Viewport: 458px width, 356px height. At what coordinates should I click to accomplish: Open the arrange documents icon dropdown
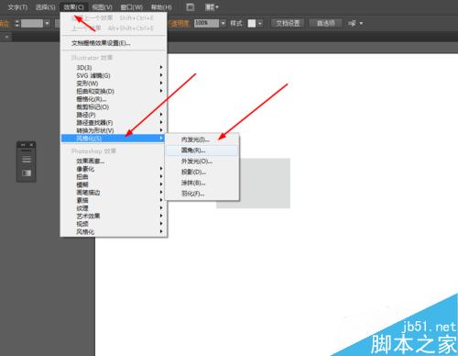coord(212,7)
